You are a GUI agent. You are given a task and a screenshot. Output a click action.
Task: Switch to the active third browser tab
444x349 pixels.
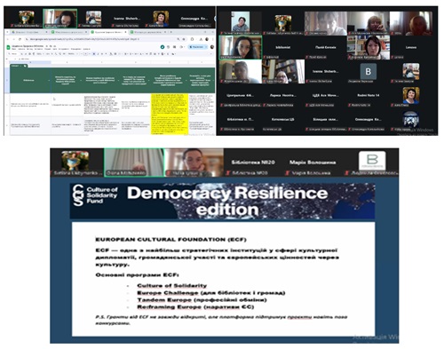point(109,32)
